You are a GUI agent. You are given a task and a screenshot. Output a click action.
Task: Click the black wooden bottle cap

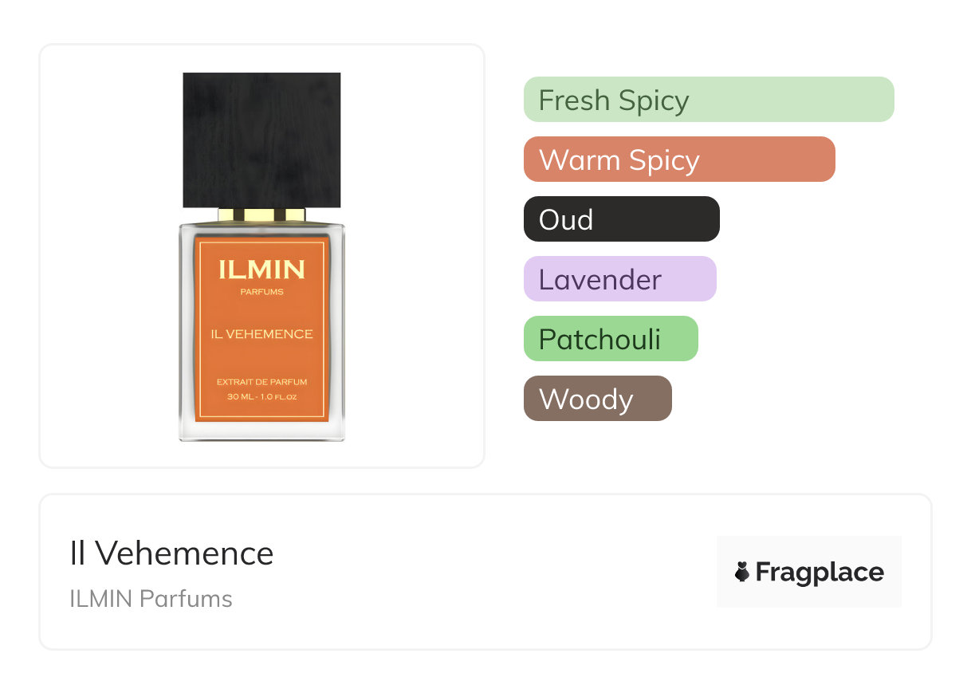coord(261,140)
